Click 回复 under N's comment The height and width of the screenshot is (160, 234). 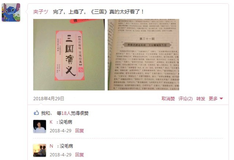point(79,155)
